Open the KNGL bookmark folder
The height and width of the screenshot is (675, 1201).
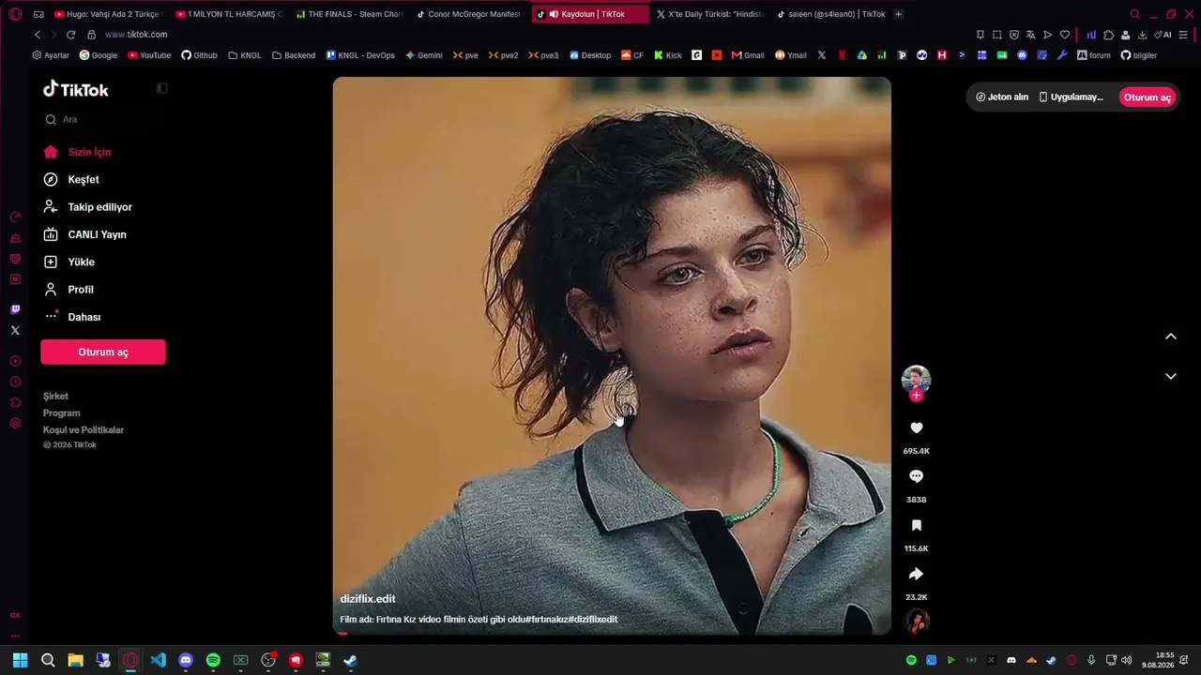point(245,55)
